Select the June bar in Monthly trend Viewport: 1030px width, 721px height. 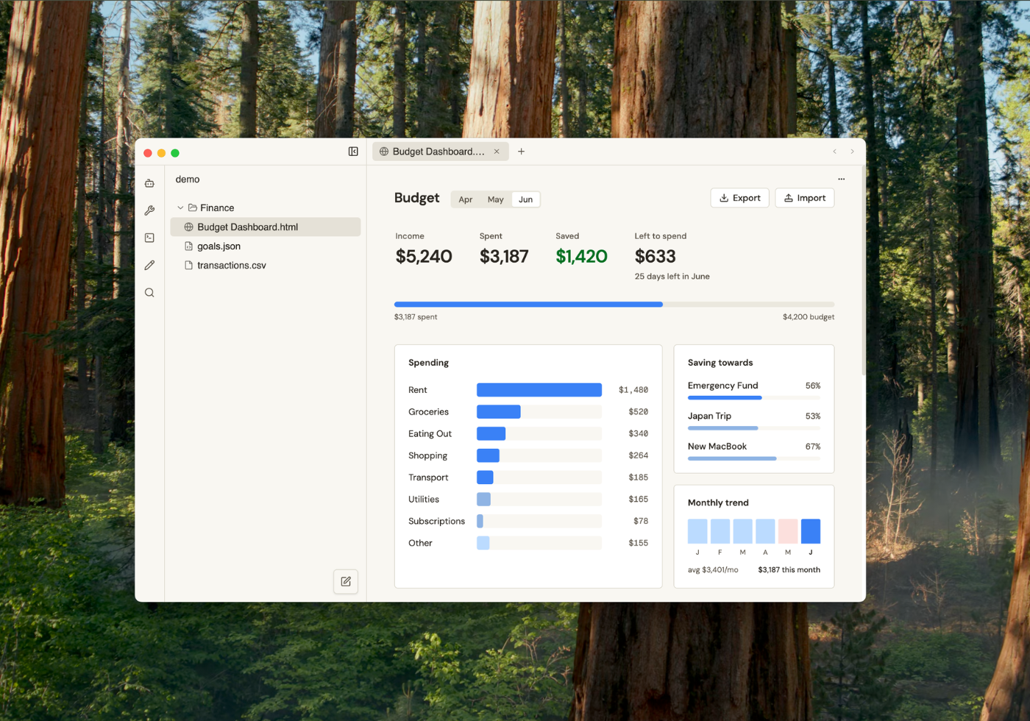tap(811, 531)
